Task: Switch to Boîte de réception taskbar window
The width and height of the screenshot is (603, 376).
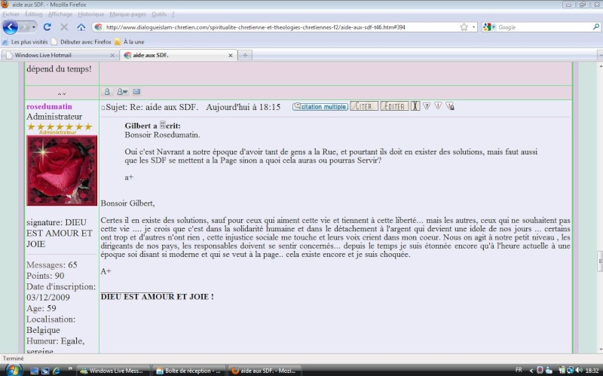Action: [188, 371]
